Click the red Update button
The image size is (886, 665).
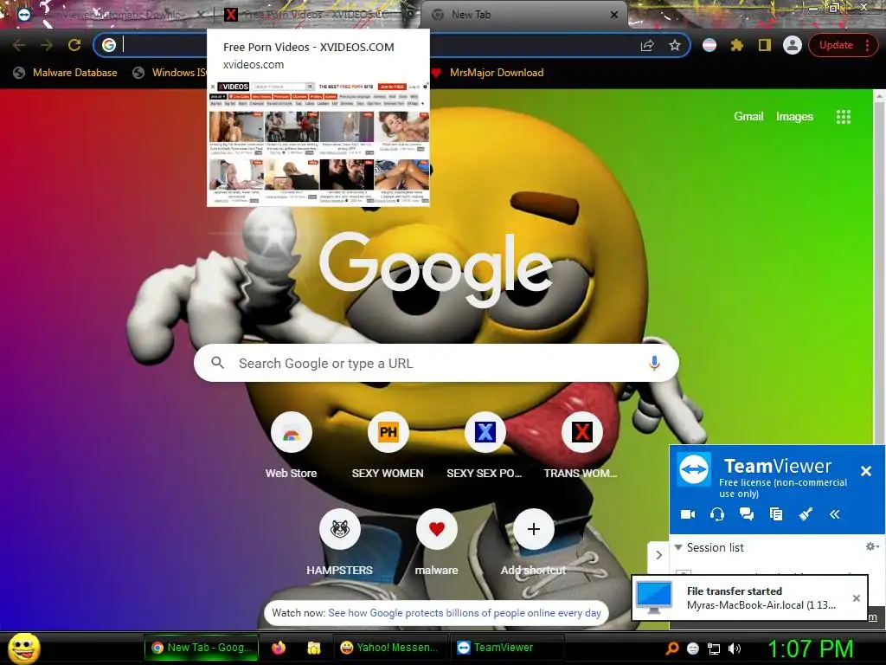coord(836,45)
